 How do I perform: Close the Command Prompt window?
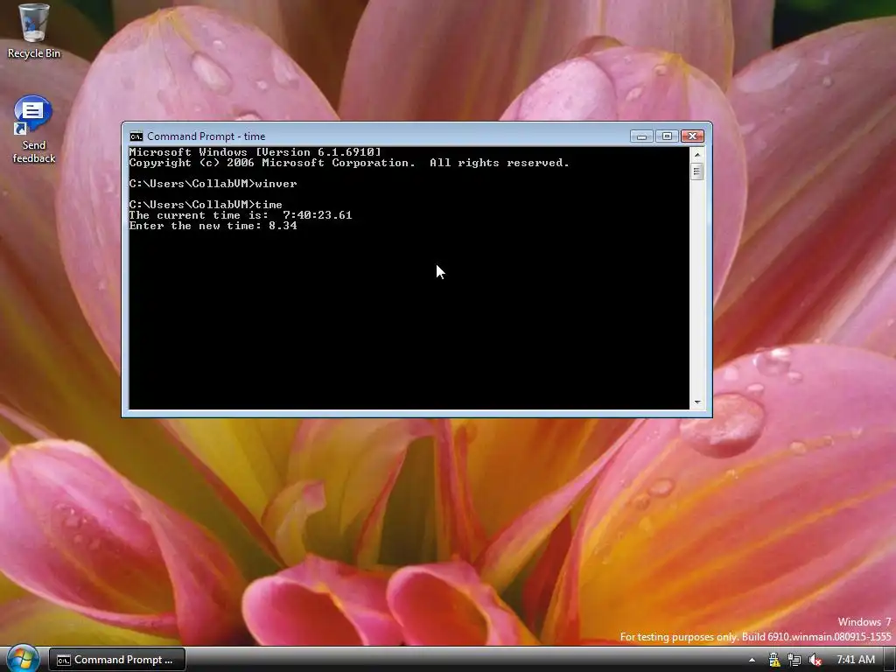[693, 136]
